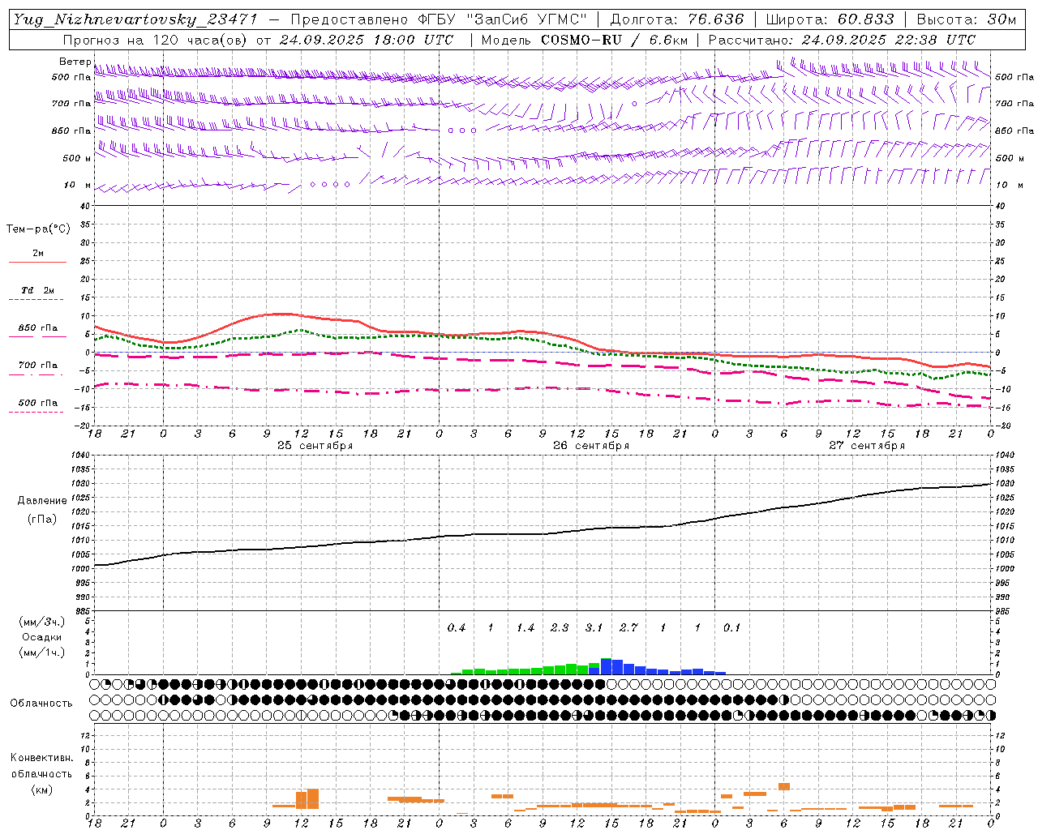The image size is (1038, 830).
Task: Click the (мм/3ч.) precipitation unit label
Action: [42, 622]
